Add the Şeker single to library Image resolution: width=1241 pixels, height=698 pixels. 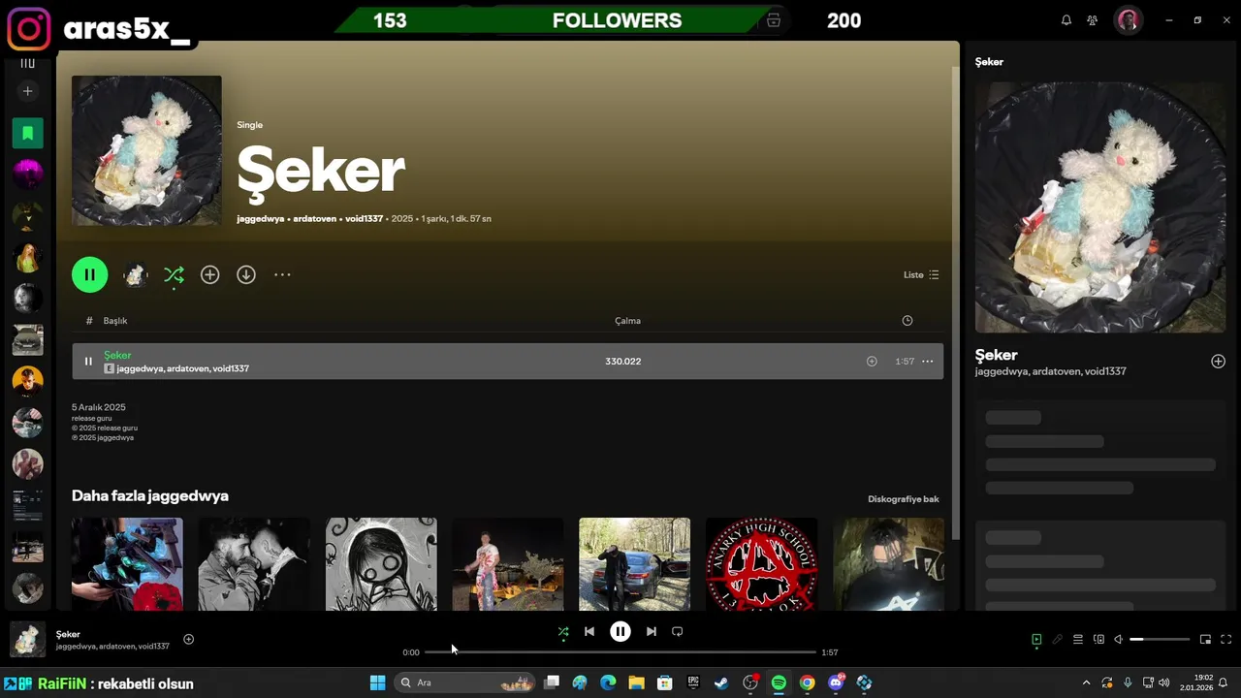209,275
